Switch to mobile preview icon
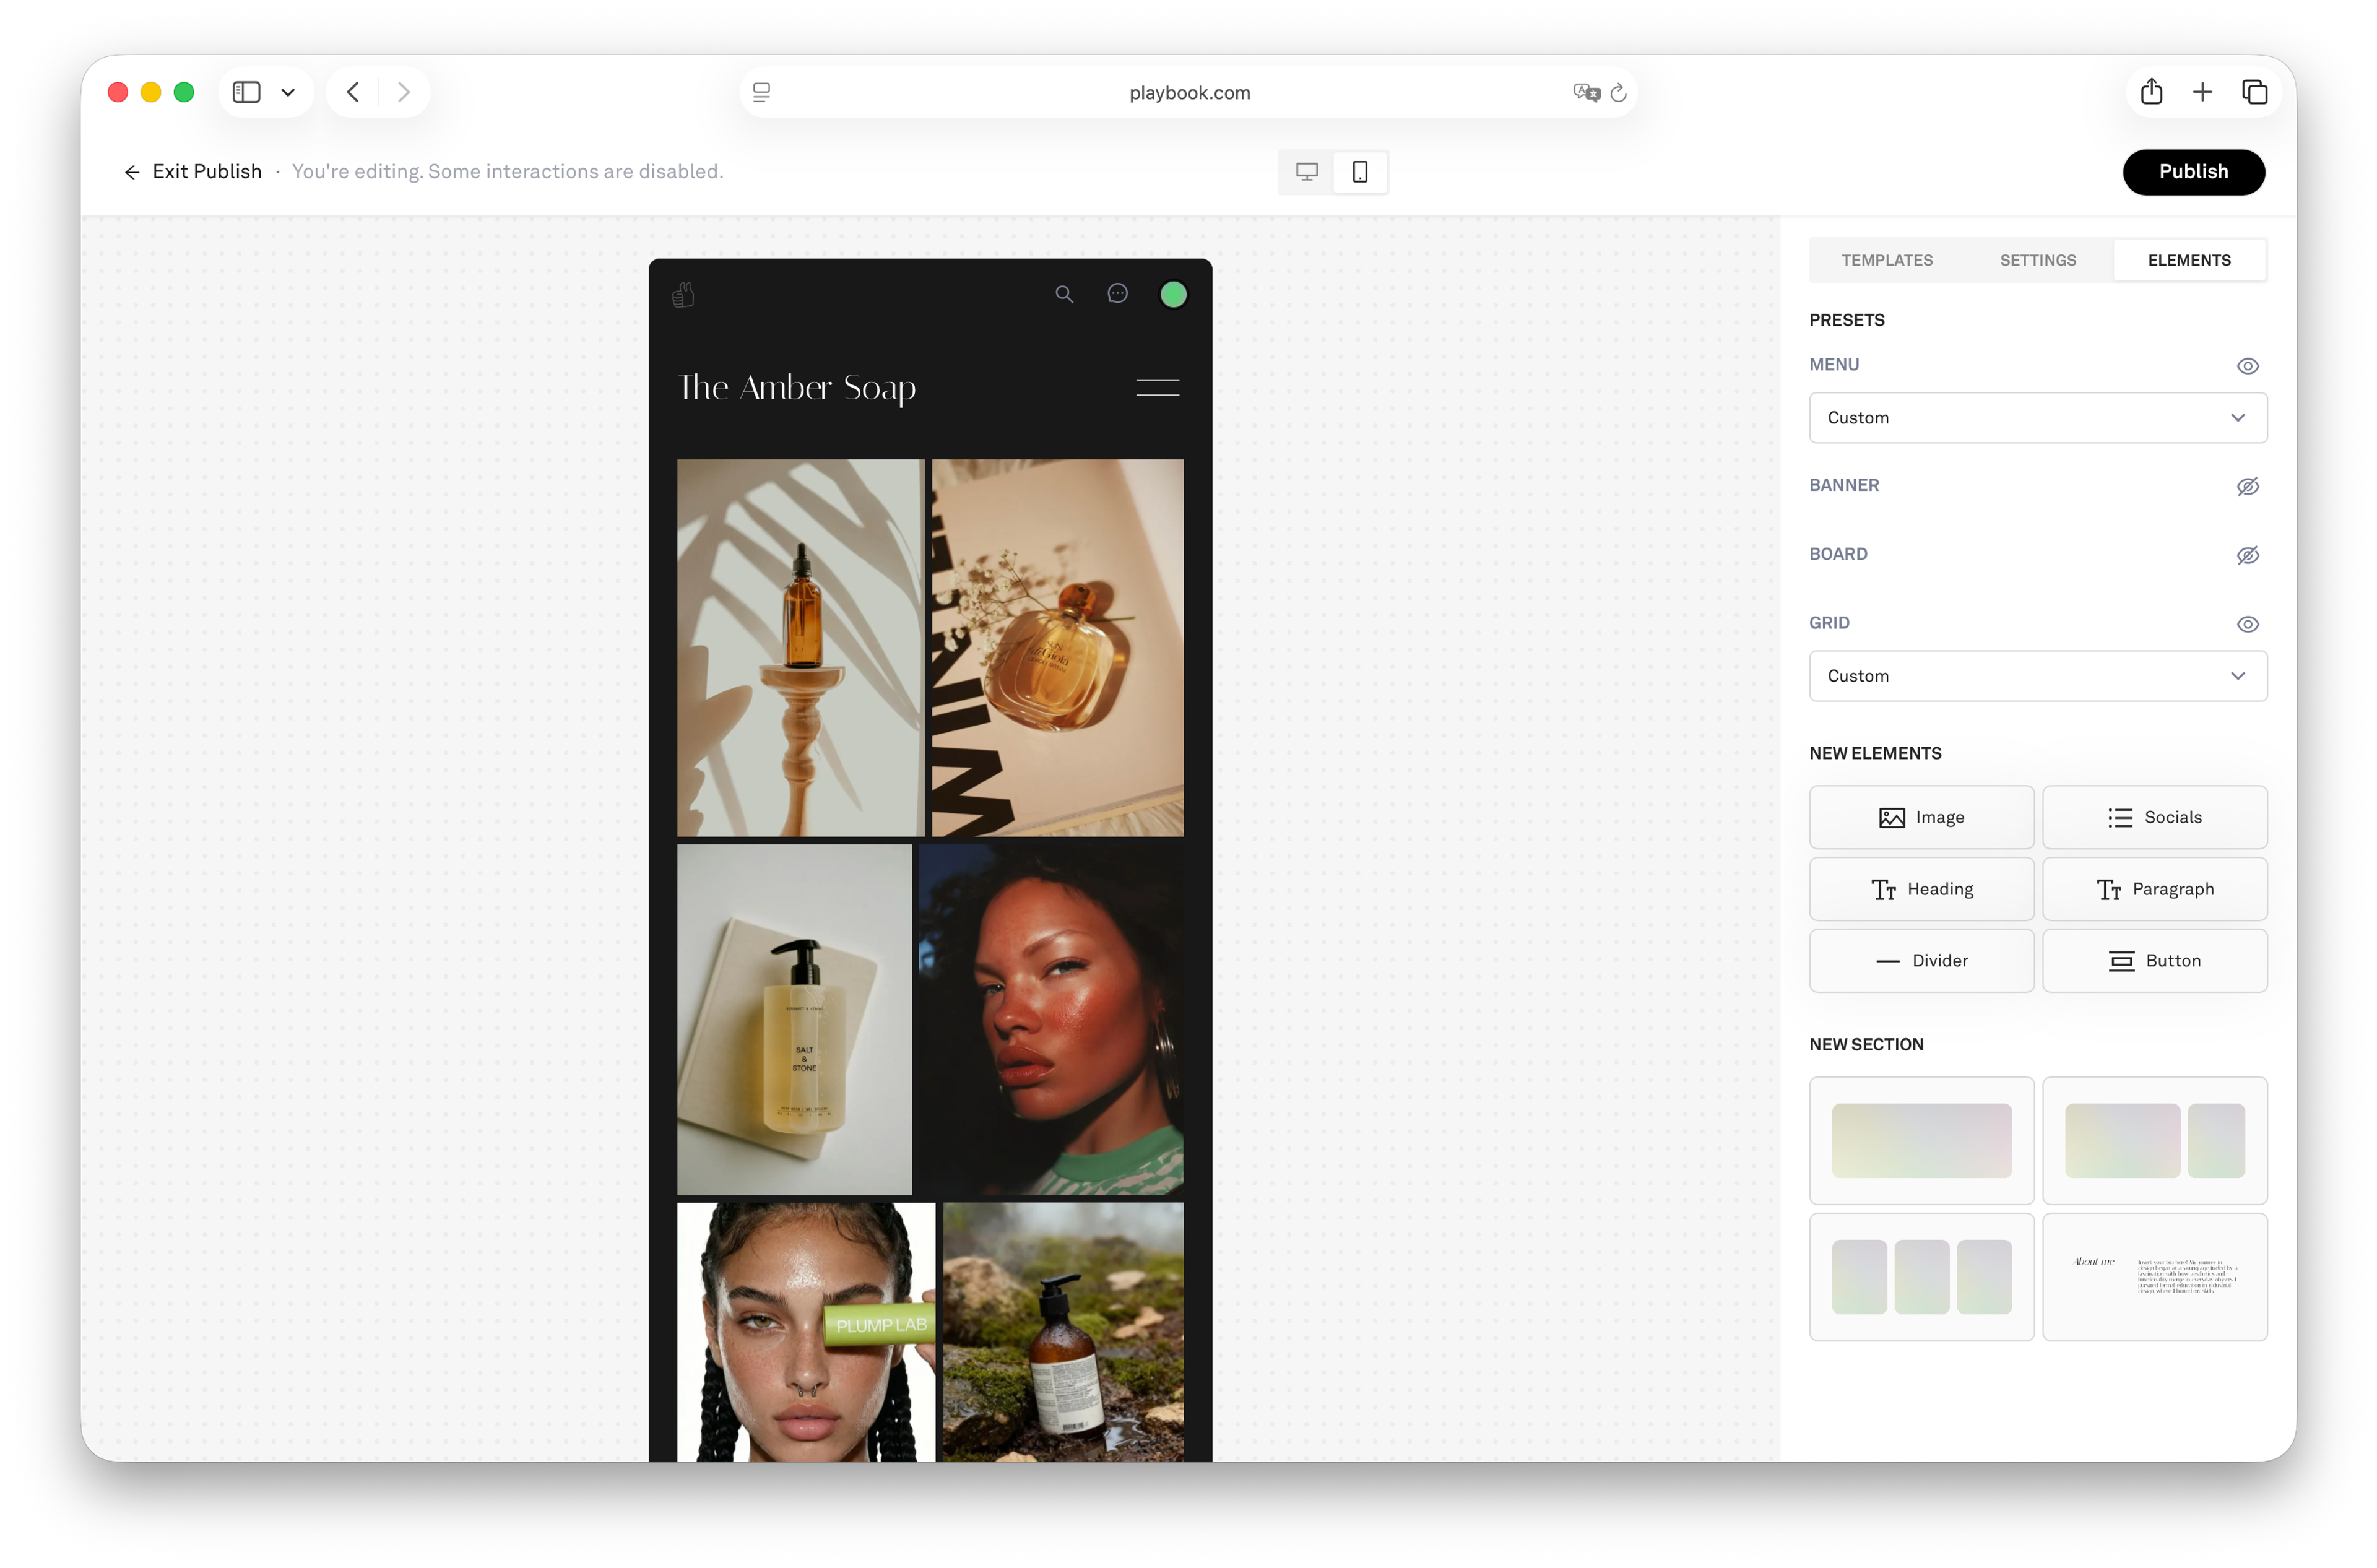The height and width of the screenshot is (1568, 2377). (x=1360, y=172)
